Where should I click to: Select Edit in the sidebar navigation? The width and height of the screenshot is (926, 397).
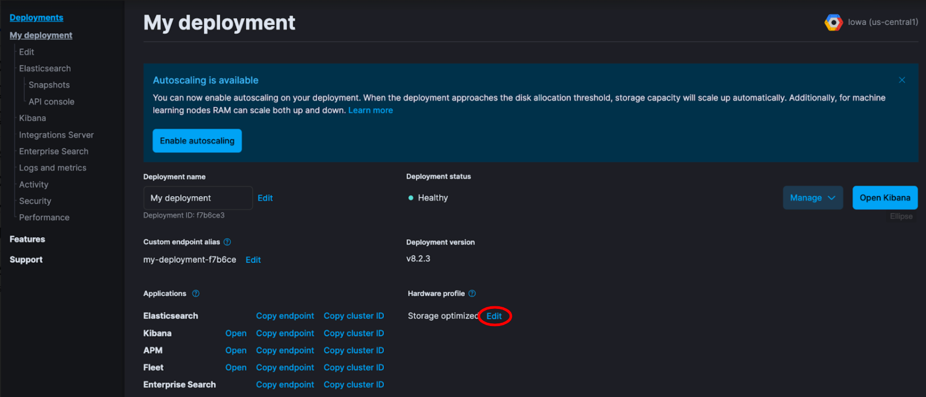26,52
